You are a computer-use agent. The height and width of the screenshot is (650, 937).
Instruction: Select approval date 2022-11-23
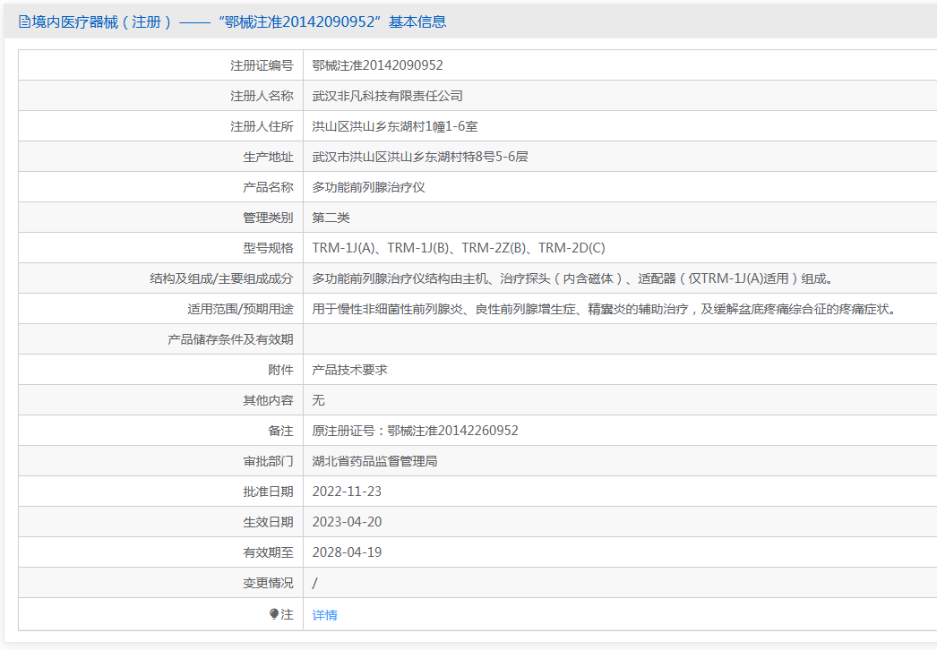[x=347, y=492]
